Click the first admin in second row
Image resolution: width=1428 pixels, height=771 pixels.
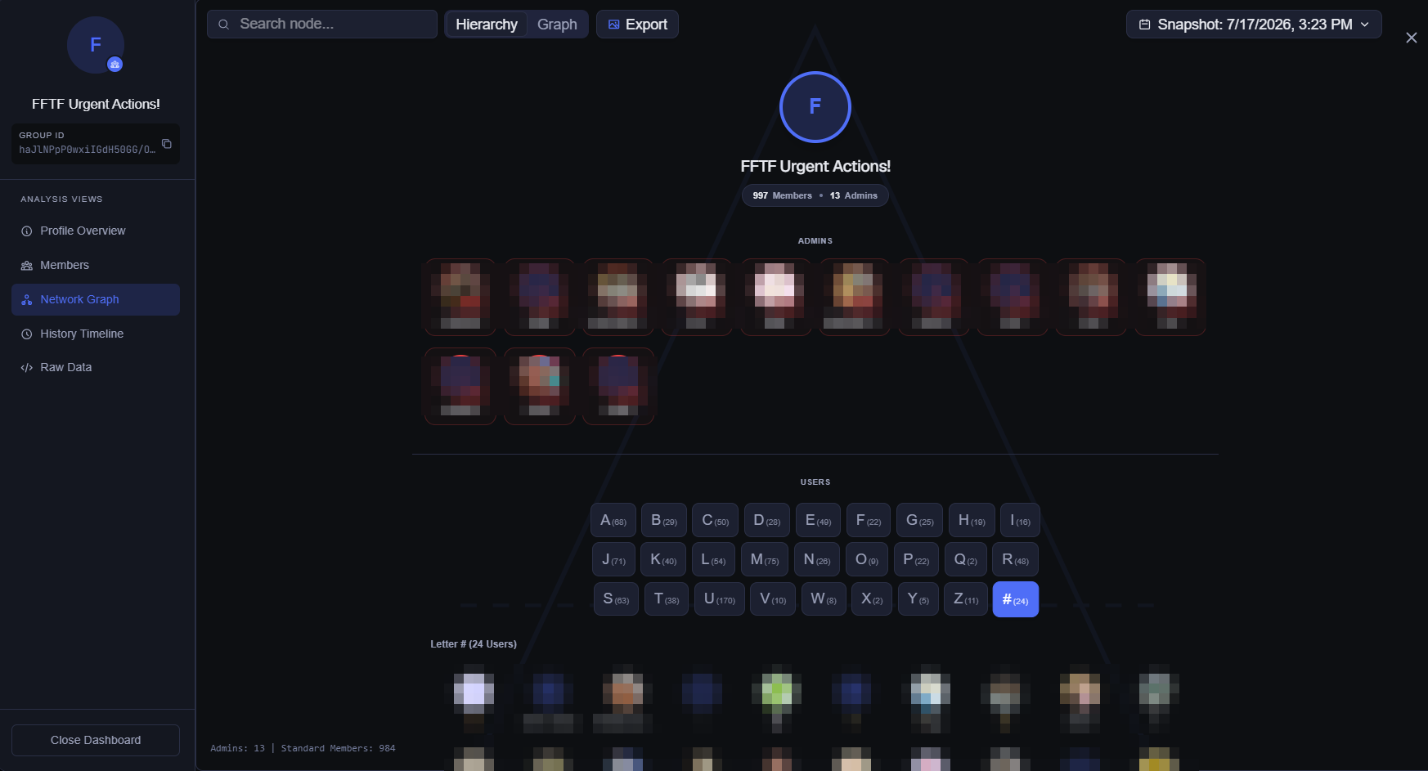(x=460, y=386)
